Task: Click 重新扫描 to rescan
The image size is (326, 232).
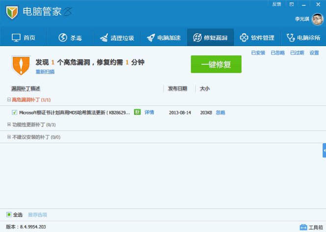Action: (x=45, y=72)
